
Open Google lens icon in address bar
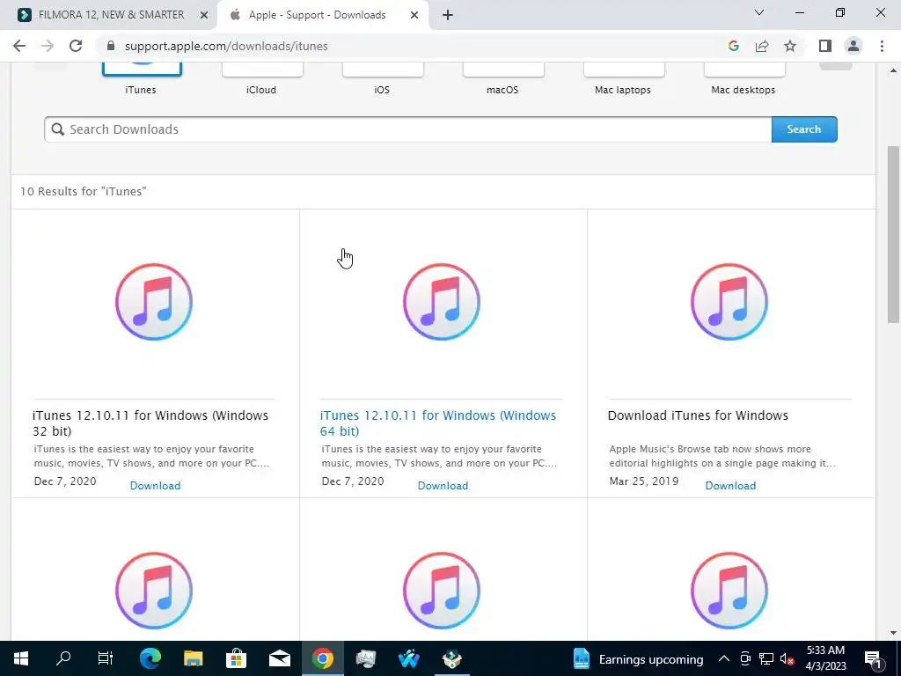733,46
